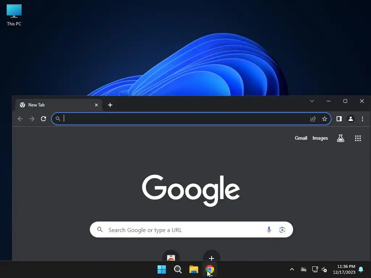Open network status tray icon
This screenshot has width=371, height=278.
point(315,269)
